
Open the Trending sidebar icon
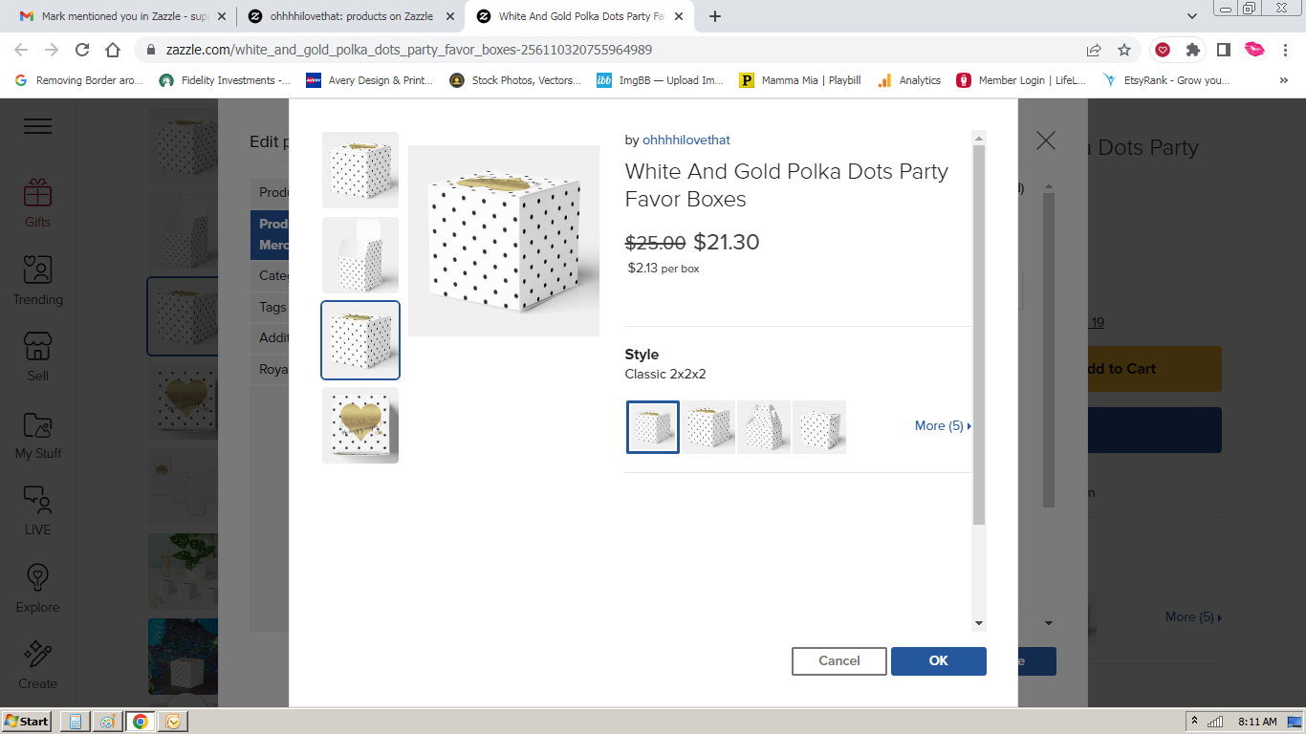point(37,270)
